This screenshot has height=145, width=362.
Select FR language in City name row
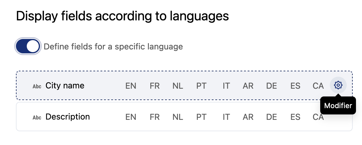[155, 86]
